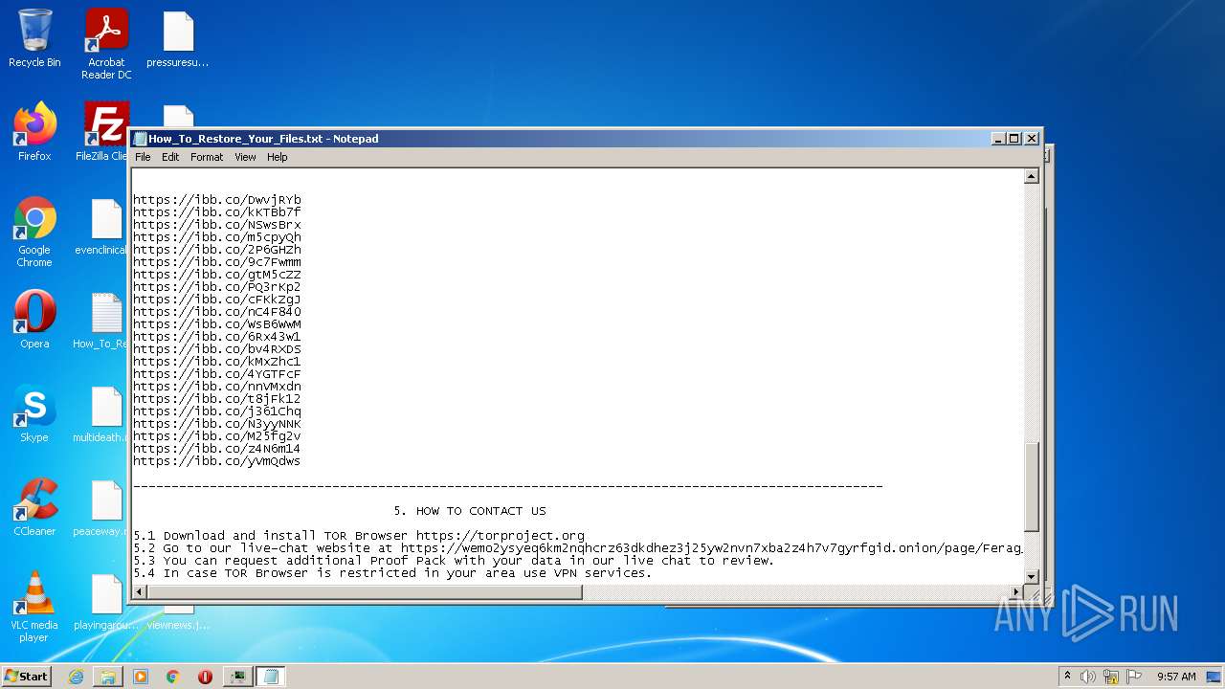Screen dimensions: 1225x689
Task: Switch to the Notepad taskbar button
Action: coord(270,677)
